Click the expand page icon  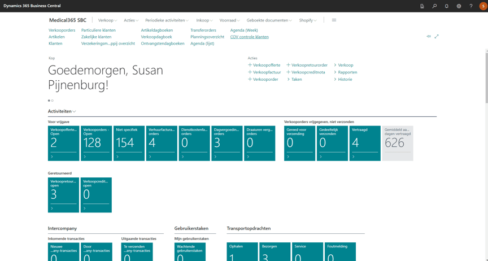437,37
